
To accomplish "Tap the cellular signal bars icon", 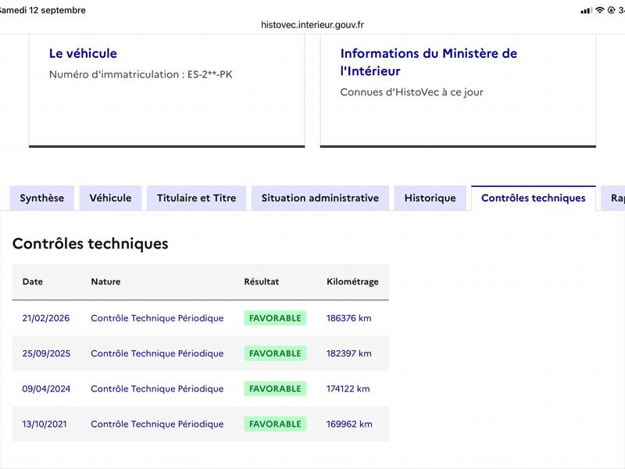I will click(x=587, y=11).
